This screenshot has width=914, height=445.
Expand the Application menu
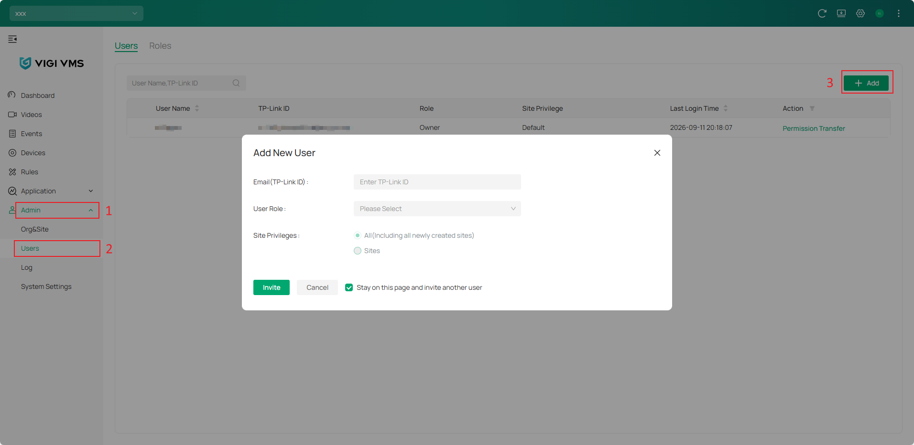pos(51,191)
